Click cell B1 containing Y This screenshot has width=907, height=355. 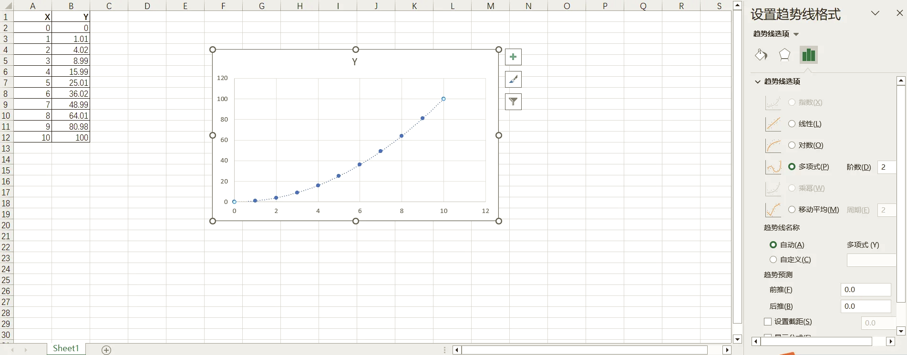tap(71, 17)
